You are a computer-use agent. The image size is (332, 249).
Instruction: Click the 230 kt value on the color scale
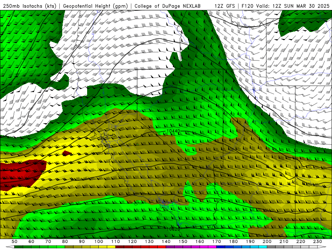click(317, 242)
